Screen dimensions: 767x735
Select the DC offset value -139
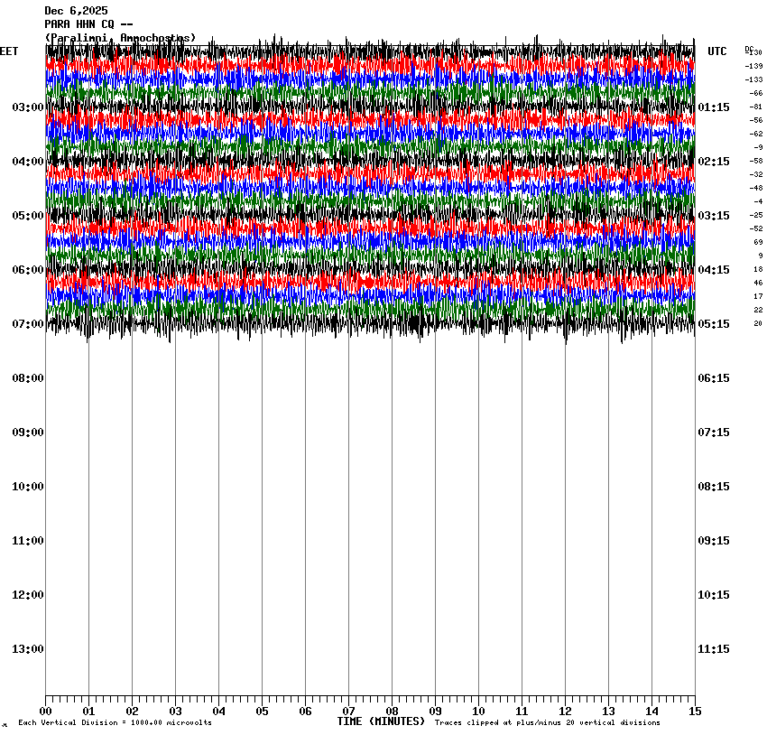[x=753, y=66]
